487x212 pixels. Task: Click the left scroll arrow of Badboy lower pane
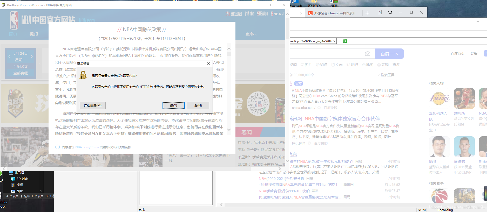tap(221, 205)
